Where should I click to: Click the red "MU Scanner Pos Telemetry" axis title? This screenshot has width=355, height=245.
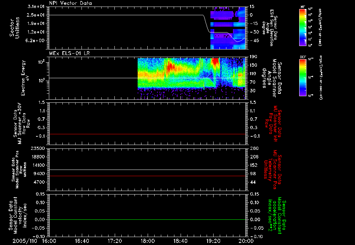click(272, 170)
